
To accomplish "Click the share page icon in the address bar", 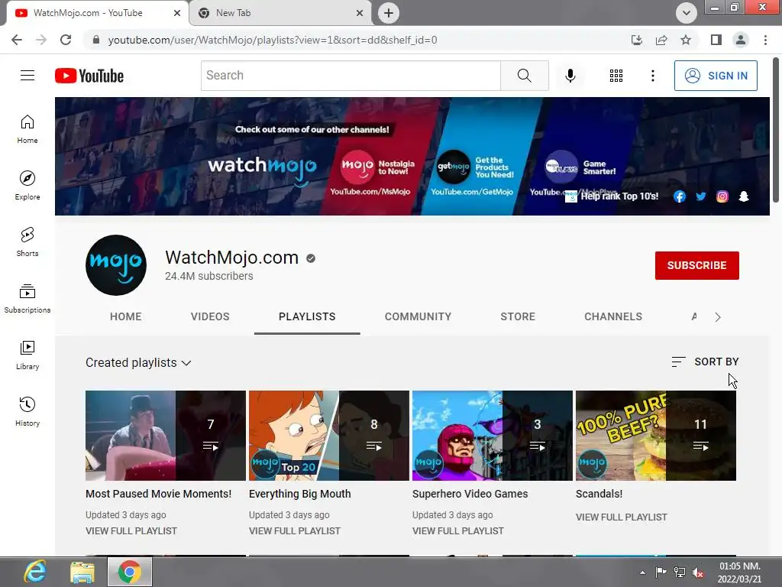I will tap(661, 40).
